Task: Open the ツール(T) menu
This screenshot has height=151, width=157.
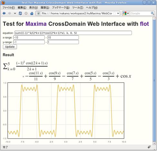Action: click(x=78, y=8)
